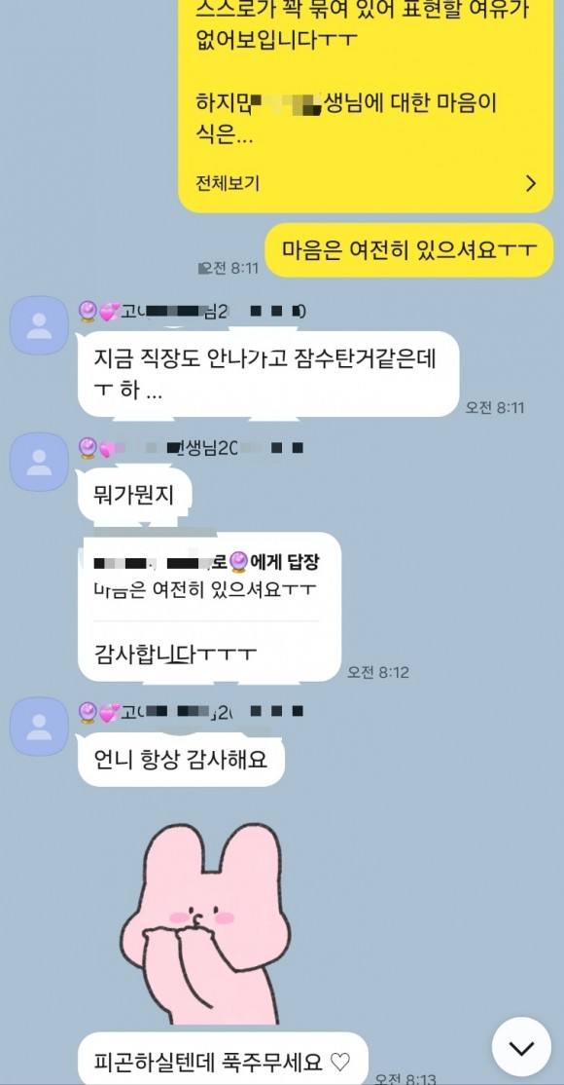Tap the long yellow message ending 식은…
Screen dimensions: 564x1085
click(x=366, y=104)
